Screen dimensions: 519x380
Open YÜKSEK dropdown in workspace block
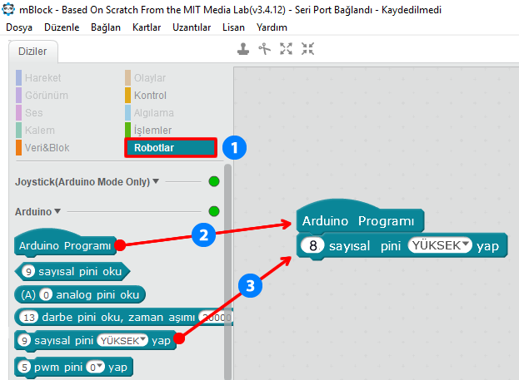coord(440,245)
